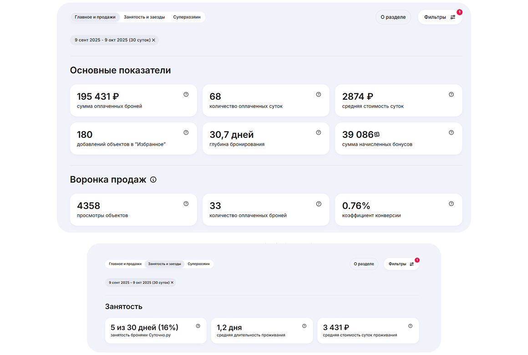
Task: Open Суперхозяин tab in top panel
Action: [x=187, y=17]
